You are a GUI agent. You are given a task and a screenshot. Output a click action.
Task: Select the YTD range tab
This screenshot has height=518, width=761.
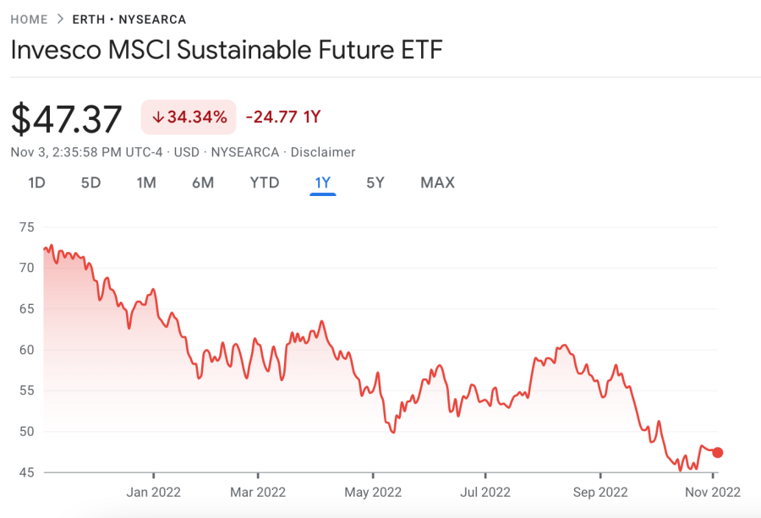(264, 183)
